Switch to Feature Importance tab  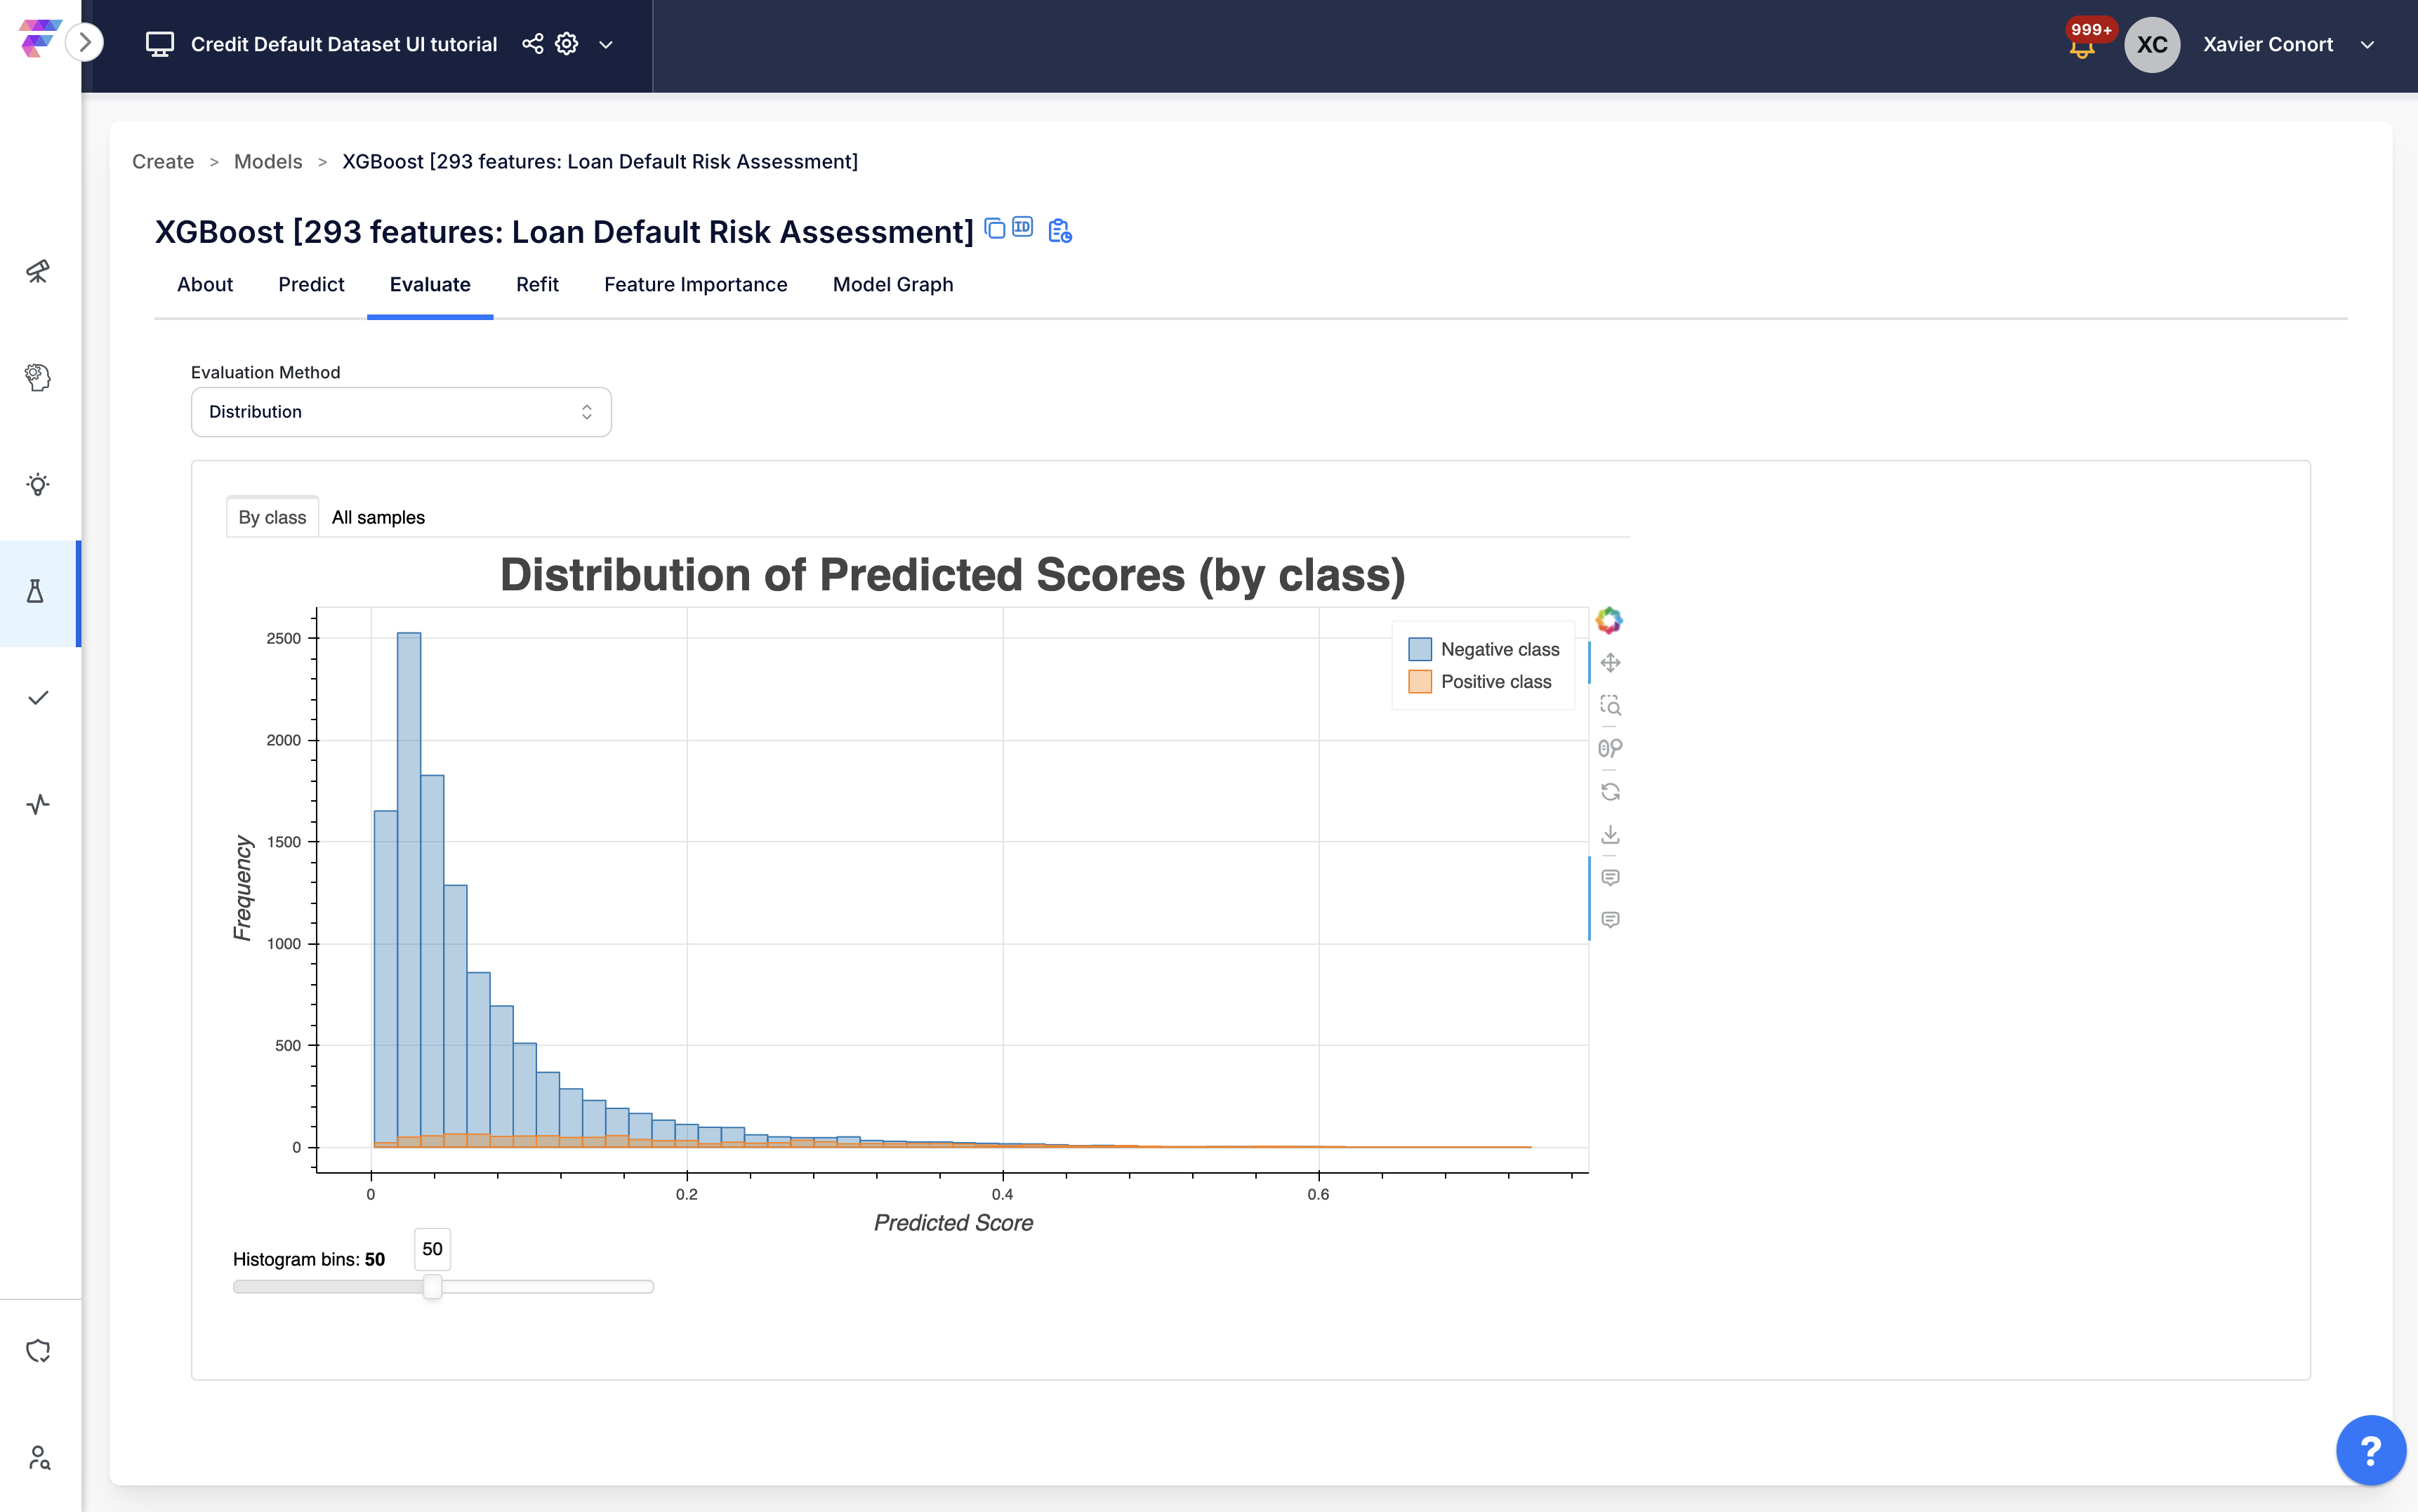695,285
